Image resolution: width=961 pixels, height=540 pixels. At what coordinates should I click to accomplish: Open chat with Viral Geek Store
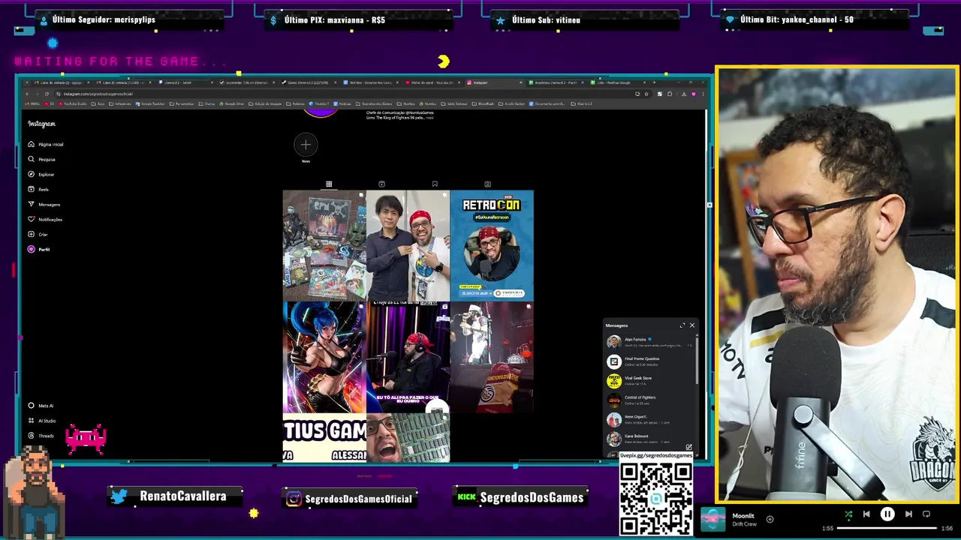[x=649, y=381]
